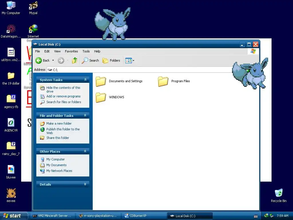The height and width of the screenshot is (220, 293).
Task: Click the Windows flag logo in menu bar
Action: pyautogui.click(x=253, y=51)
